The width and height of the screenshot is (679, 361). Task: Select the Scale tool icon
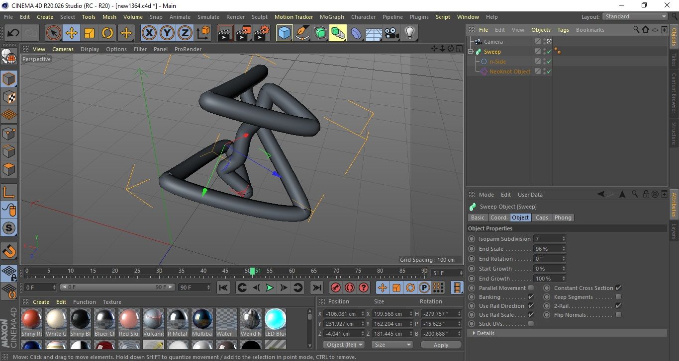pos(90,33)
